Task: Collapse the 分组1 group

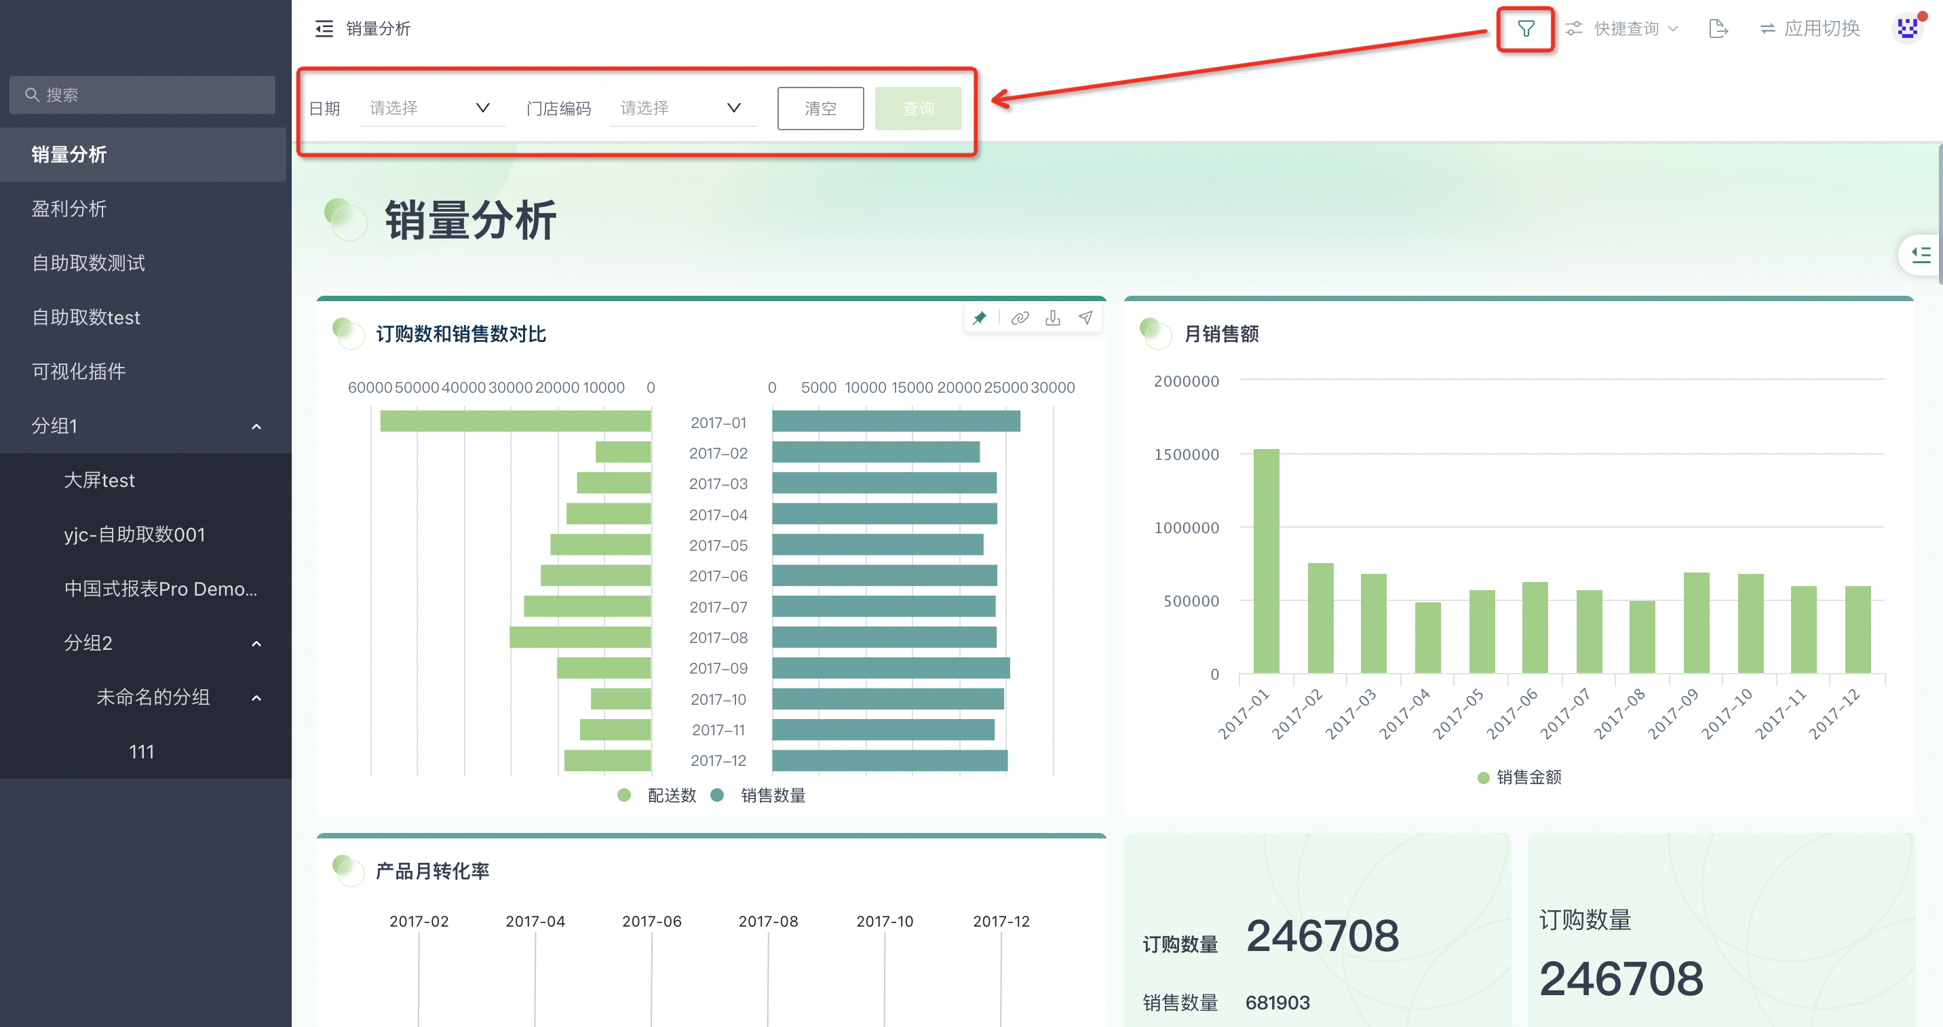Action: tap(256, 426)
